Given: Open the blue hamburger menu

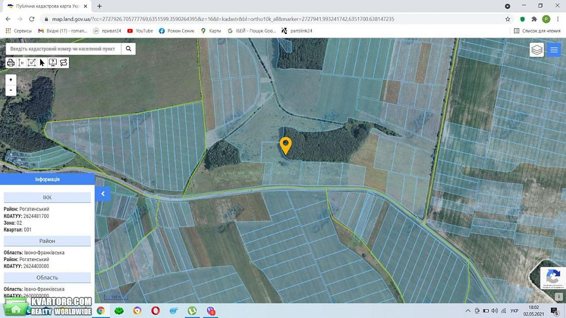Looking at the screenshot, I should click(554, 50).
